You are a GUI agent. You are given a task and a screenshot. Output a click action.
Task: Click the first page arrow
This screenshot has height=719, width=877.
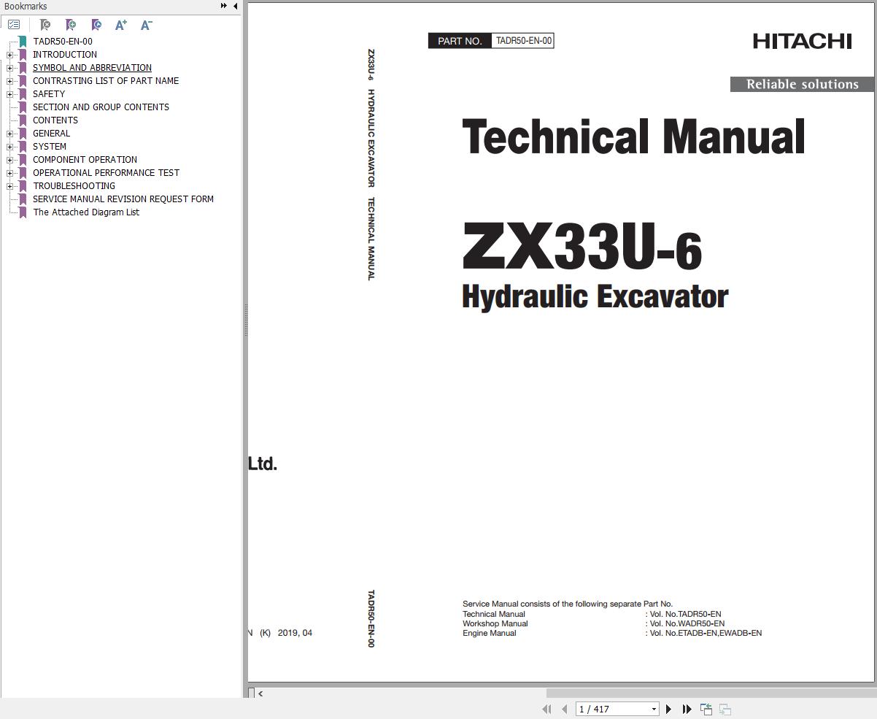click(546, 709)
